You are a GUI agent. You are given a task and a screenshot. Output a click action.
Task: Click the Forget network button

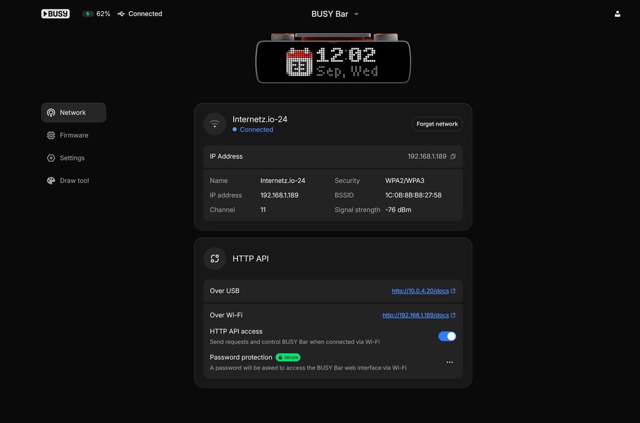437,124
